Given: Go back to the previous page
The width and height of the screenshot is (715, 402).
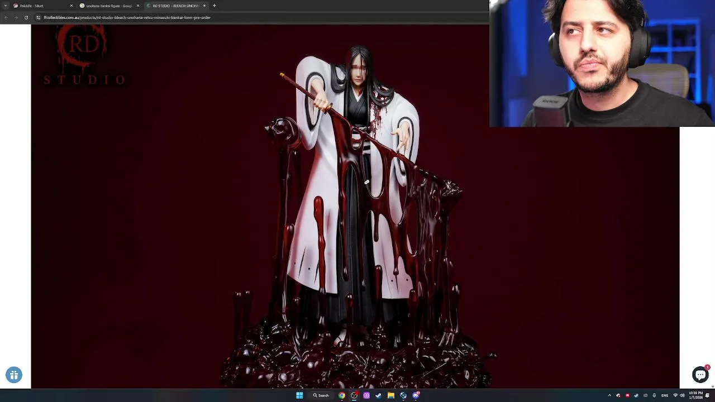Looking at the screenshot, I should [x=6, y=17].
